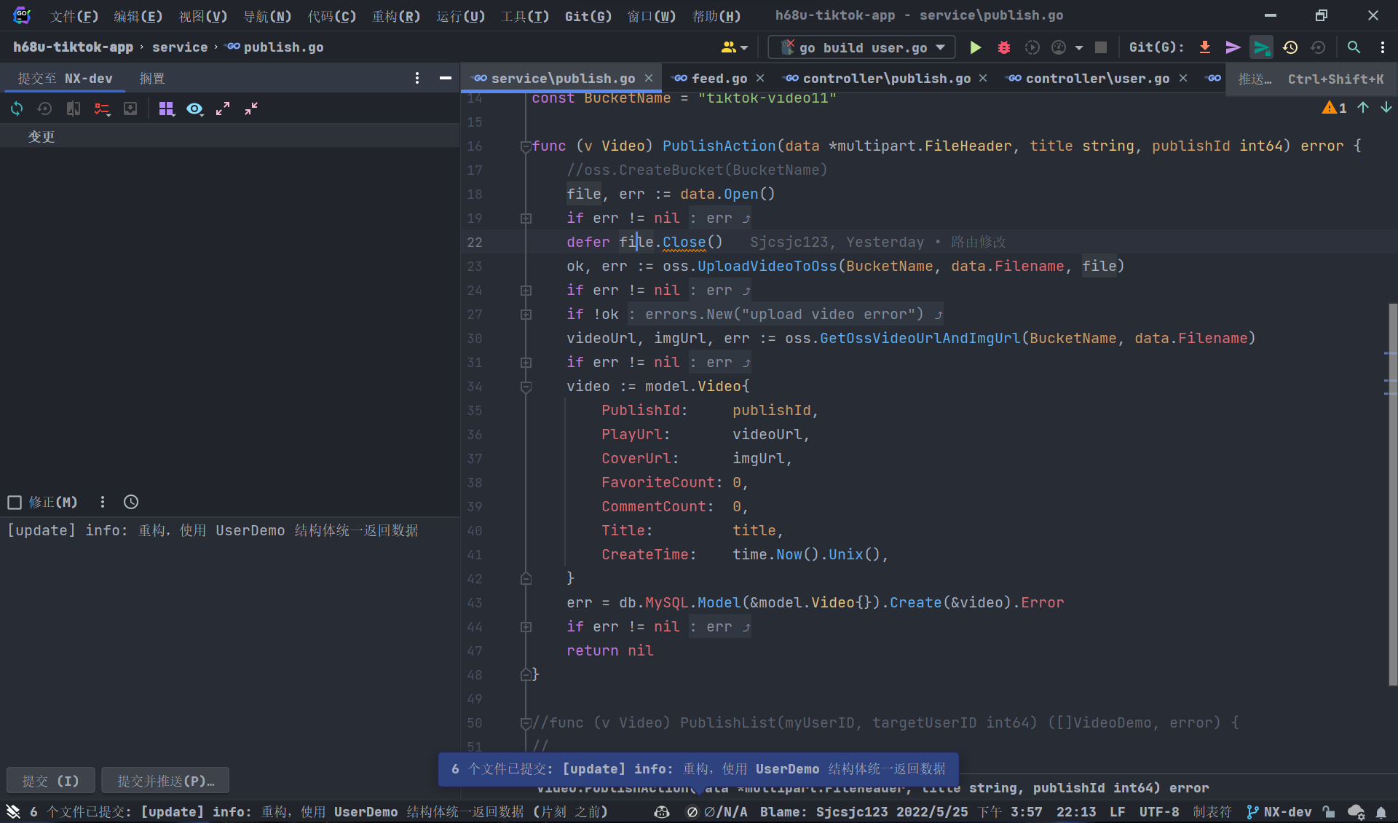Open go build user.go configuration dropdown
The height and width of the screenshot is (823, 1398).
pyautogui.click(x=862, y=47)
